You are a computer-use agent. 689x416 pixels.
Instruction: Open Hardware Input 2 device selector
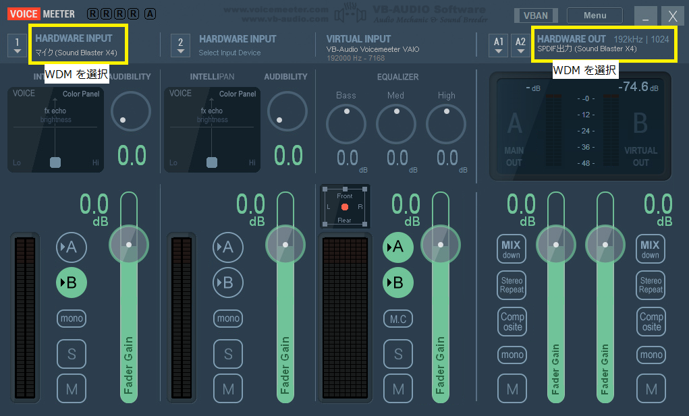pyautogui.click(x=181, y=46)
